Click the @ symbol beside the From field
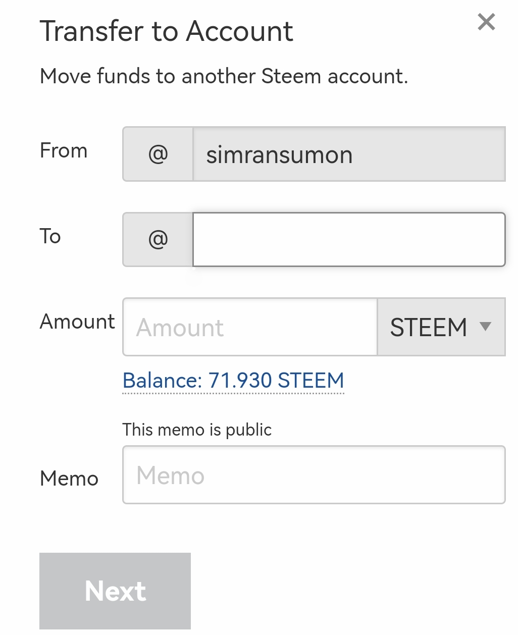The height and width of the screenshot is (635, 518). point(158,154)
